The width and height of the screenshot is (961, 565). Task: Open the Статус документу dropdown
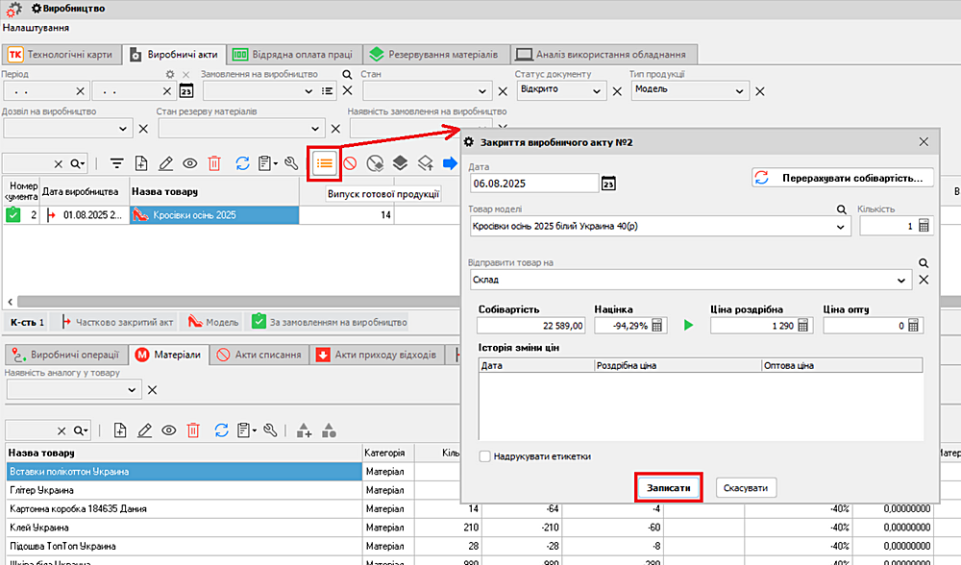tap(598, 91)
